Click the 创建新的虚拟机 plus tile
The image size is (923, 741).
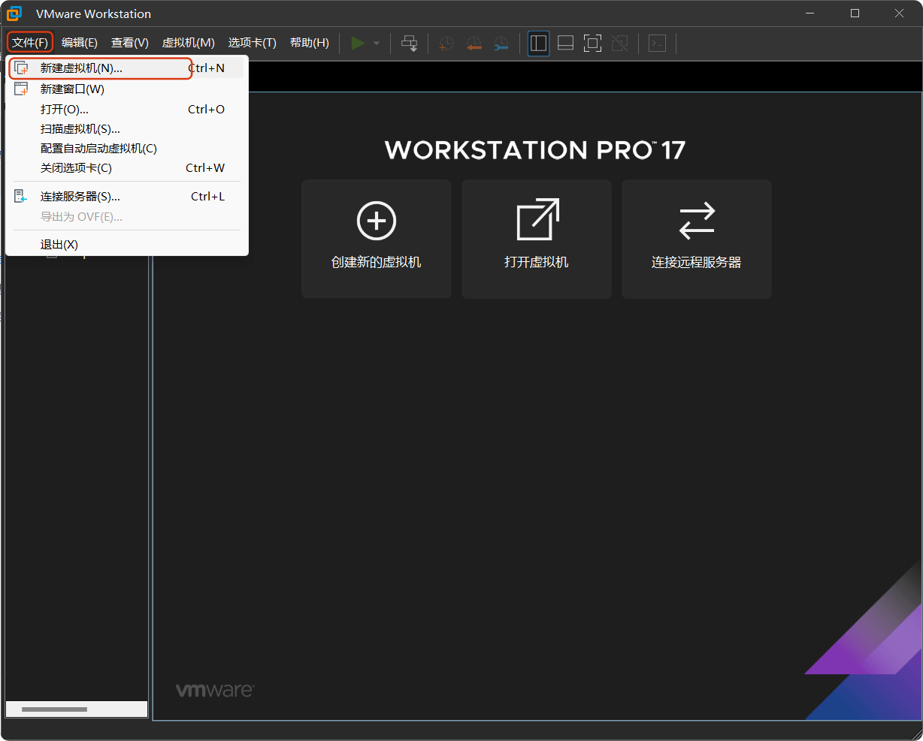(376, 239)
